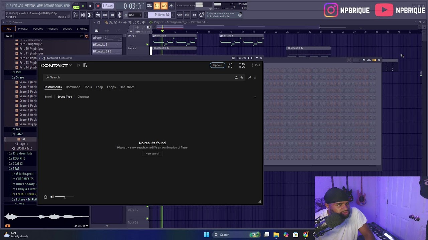
Task: Open the HELP menu
Action: pos(67,6)
